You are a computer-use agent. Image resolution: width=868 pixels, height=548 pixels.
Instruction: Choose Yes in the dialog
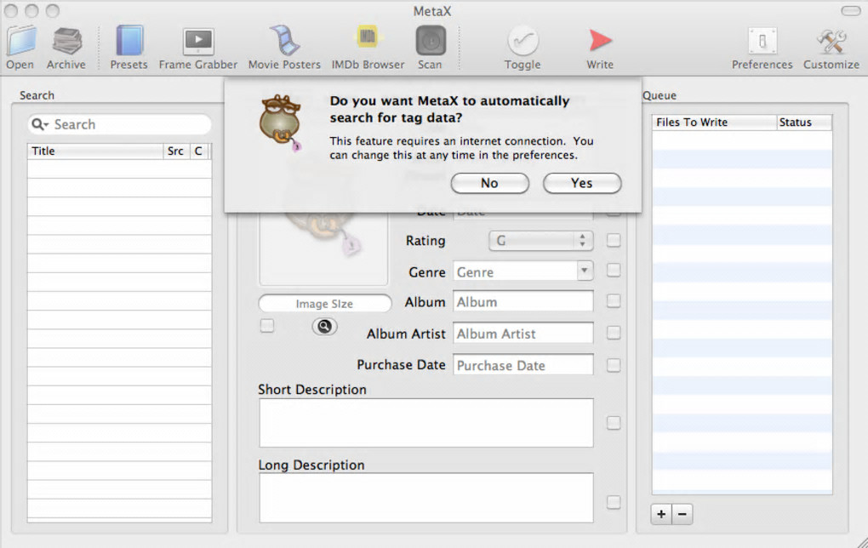(x=582, y=183)
